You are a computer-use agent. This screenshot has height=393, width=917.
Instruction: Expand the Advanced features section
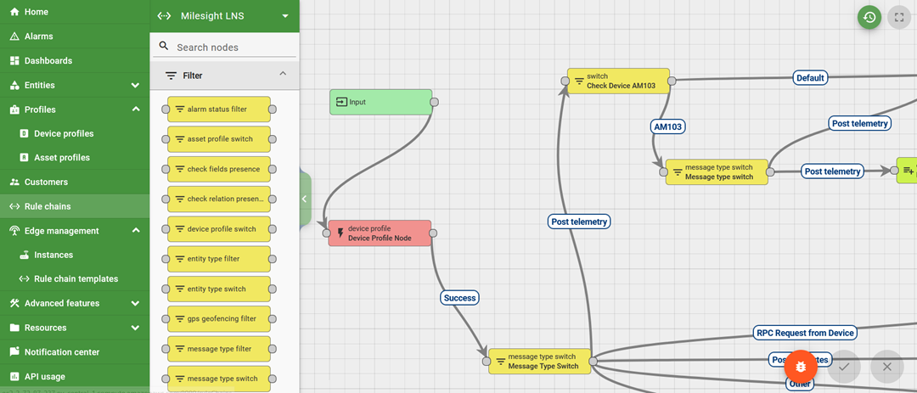pyautogui.click(x=135, y=303)
